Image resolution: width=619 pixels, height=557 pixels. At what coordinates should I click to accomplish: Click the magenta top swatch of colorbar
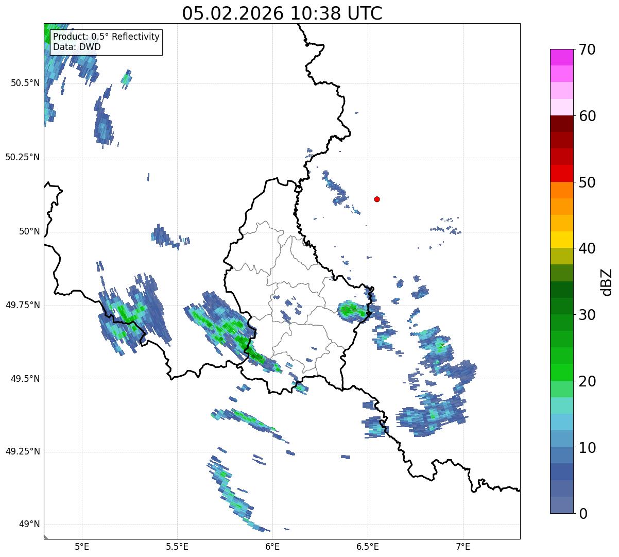pos(561,57)
